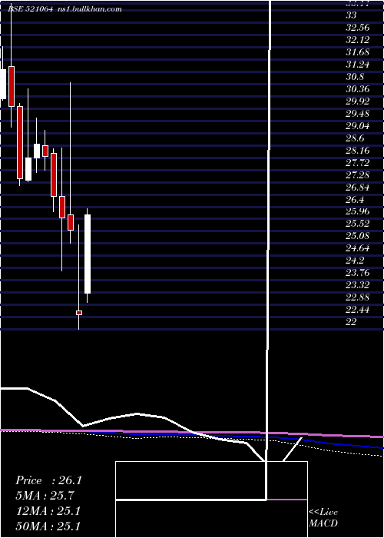Click the 50MA : 25.1 value

coord(48,526)
